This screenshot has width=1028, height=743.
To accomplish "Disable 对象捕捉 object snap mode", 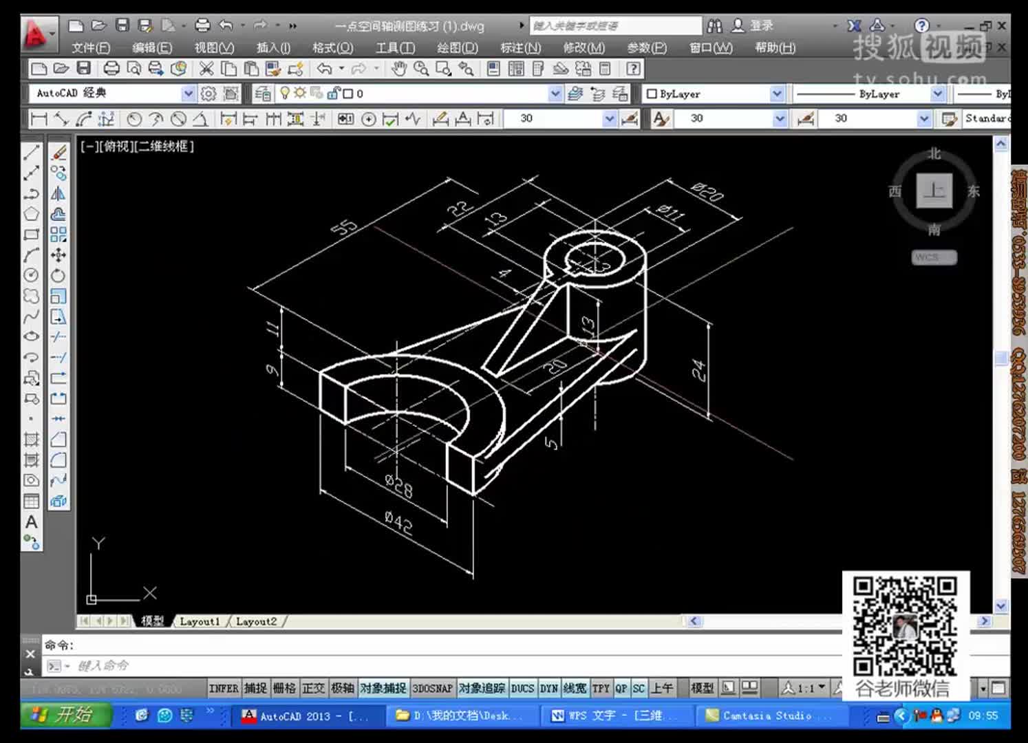I will (383, 688).
